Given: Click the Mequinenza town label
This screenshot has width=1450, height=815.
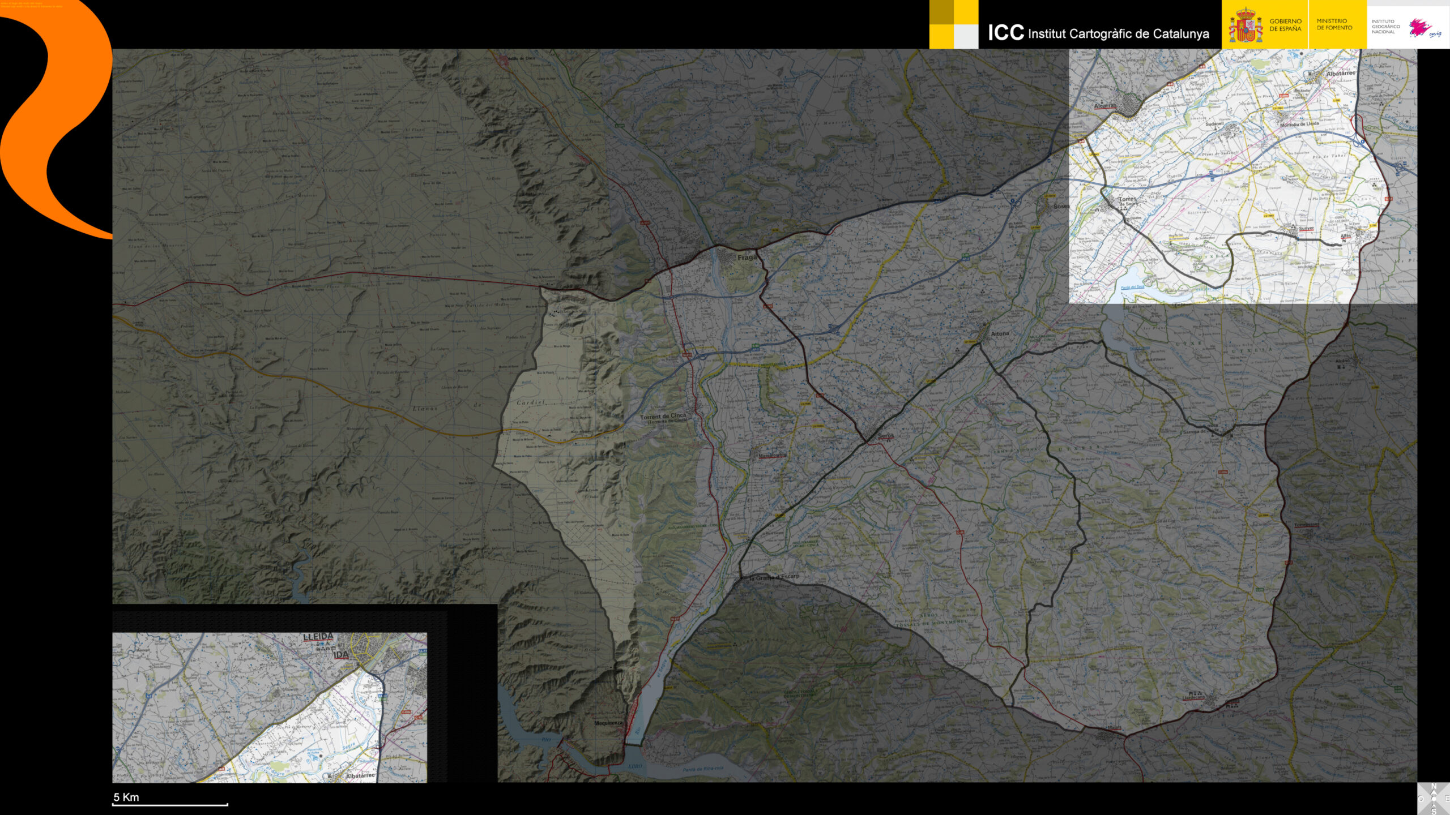Looking at the screenshot, I should tap(608, 723).
